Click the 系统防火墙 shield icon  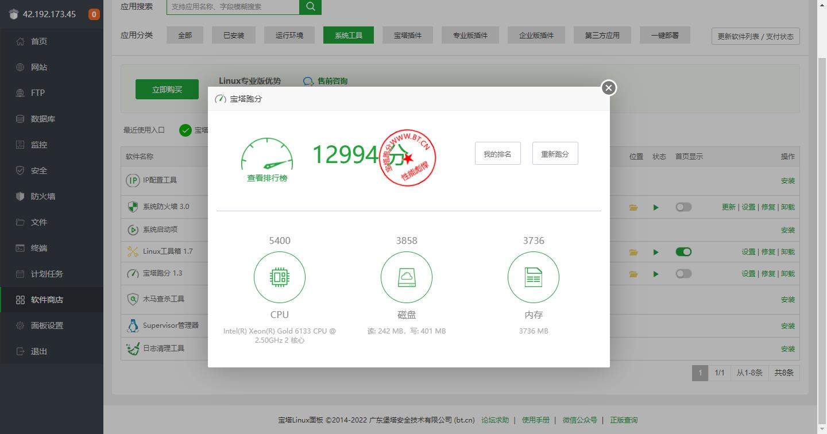click(133, 207)
